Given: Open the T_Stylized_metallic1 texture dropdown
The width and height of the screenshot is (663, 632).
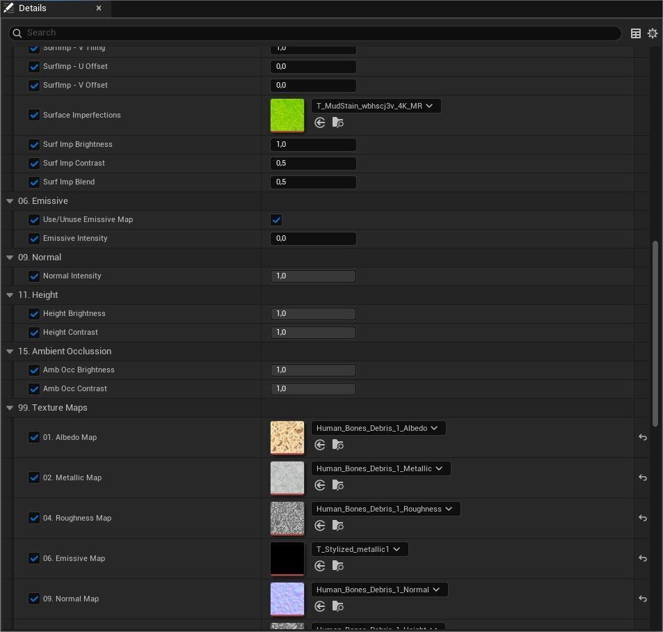Looking at the screenshot, I should 360,549.
